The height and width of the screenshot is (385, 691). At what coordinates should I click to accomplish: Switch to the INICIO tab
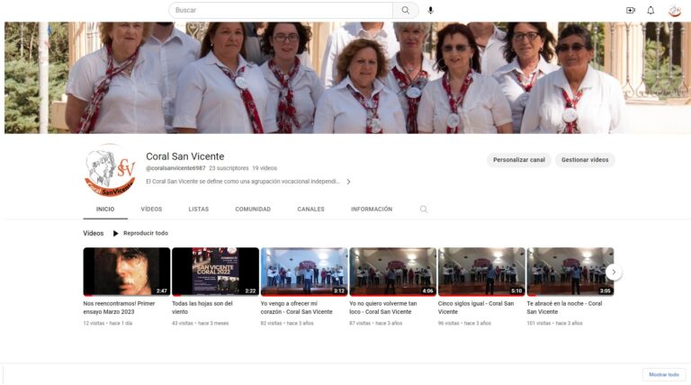[105, 210]
